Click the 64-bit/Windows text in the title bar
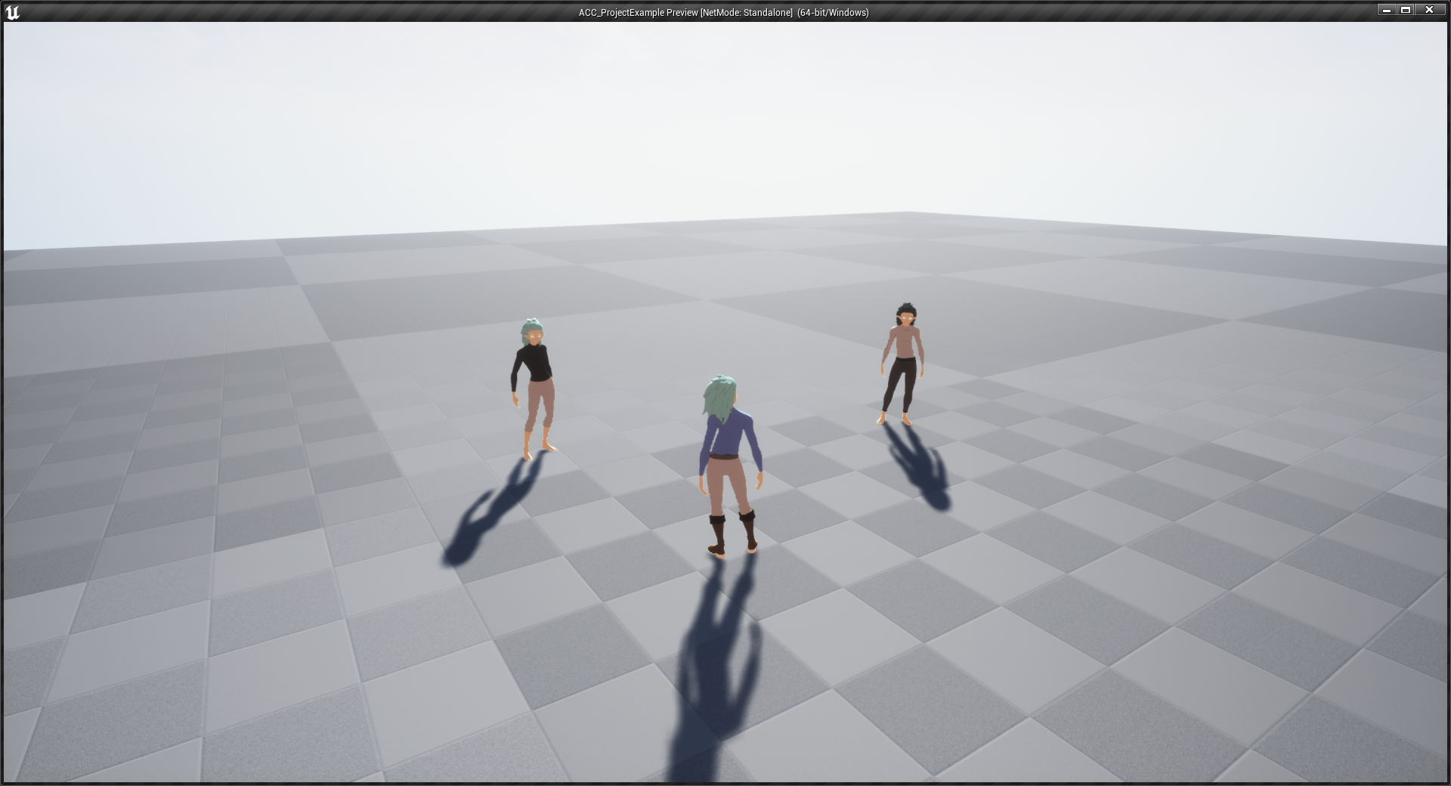The image size is (1451, 786). point(831,12)
